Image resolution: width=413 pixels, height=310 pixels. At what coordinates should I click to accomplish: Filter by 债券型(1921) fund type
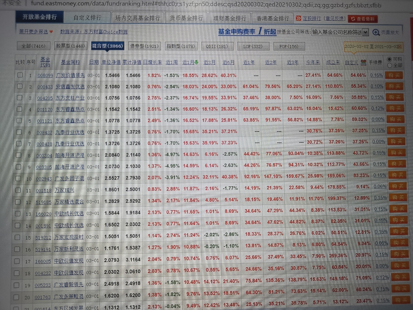pos(145,46)
